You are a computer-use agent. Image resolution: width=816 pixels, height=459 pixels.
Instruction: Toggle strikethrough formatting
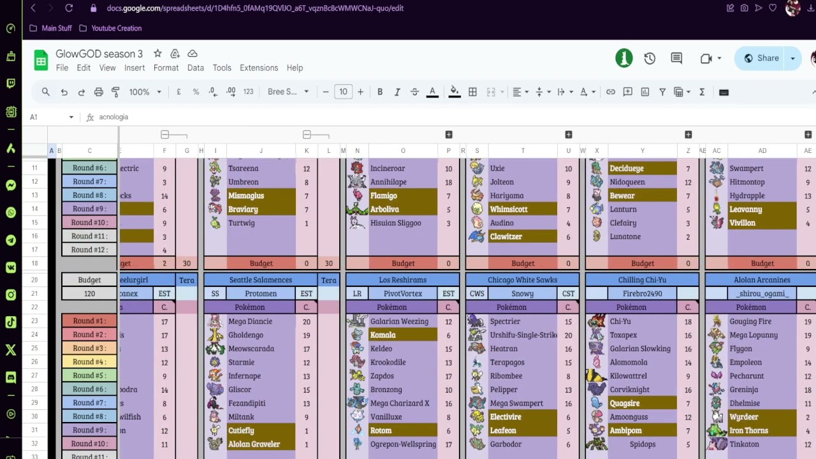click(414, 92)
